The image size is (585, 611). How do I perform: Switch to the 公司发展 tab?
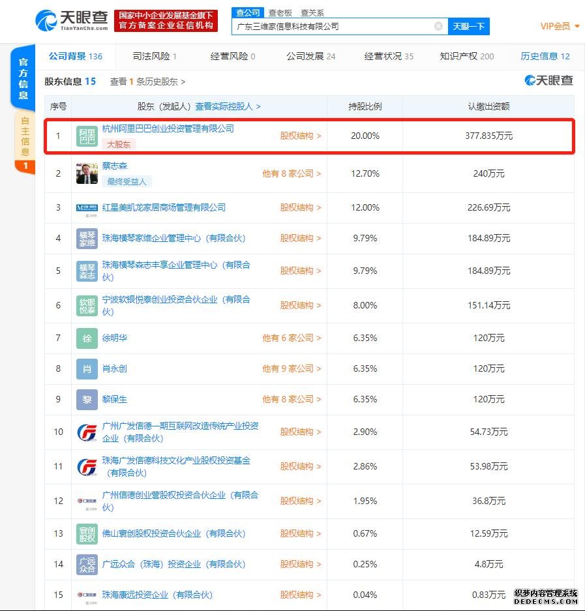coord(310,57)
